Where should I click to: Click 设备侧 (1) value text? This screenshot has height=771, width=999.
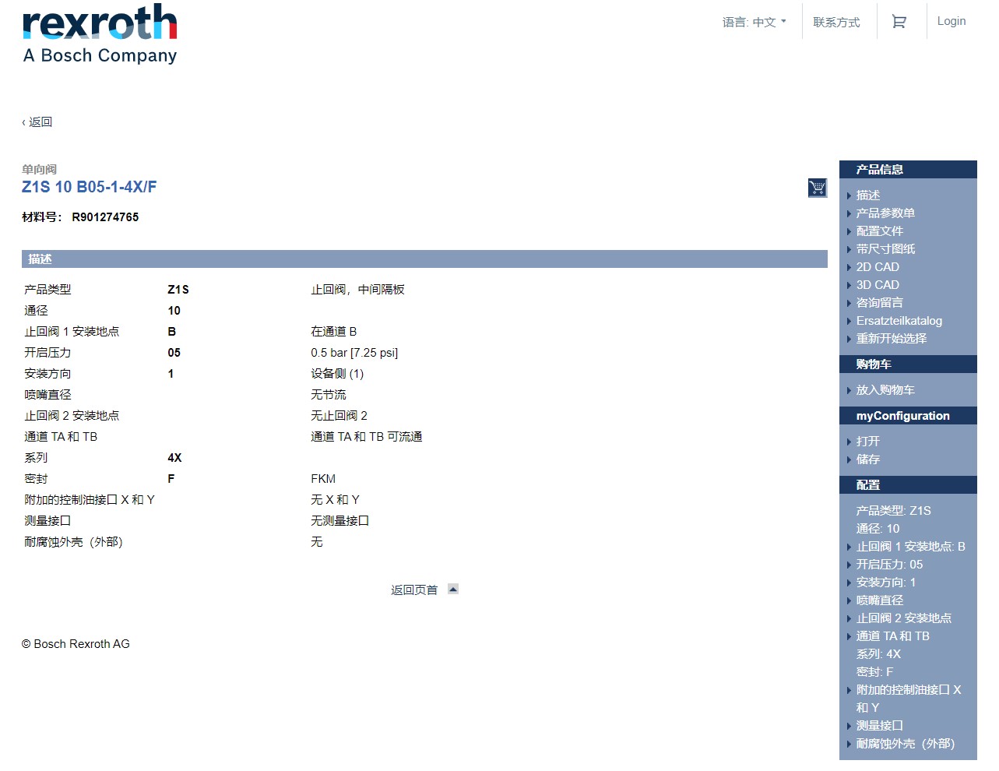337,373
